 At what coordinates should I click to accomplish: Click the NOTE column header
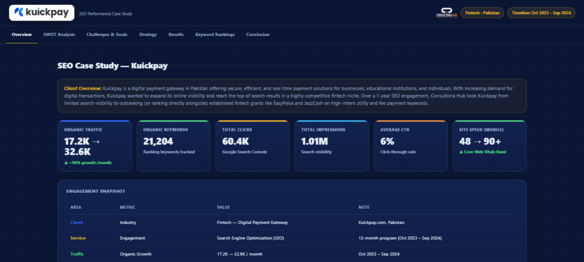[364, 207]
